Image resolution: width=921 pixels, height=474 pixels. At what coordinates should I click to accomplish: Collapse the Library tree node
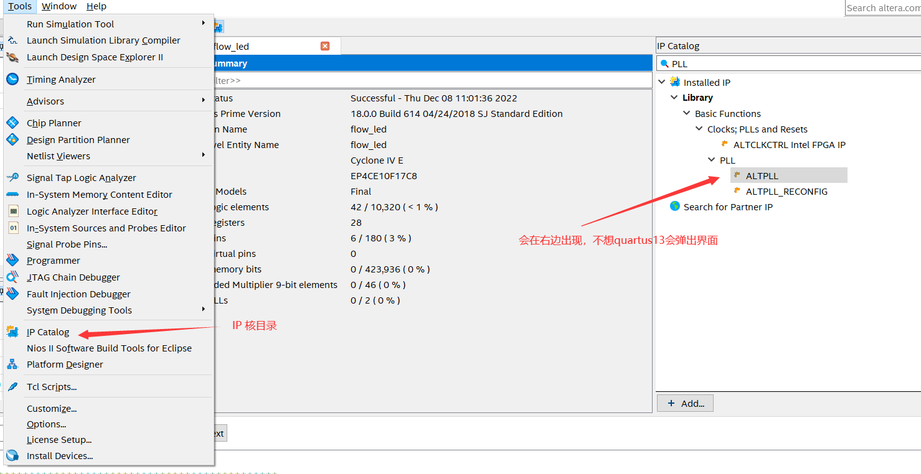pos(674,98)
